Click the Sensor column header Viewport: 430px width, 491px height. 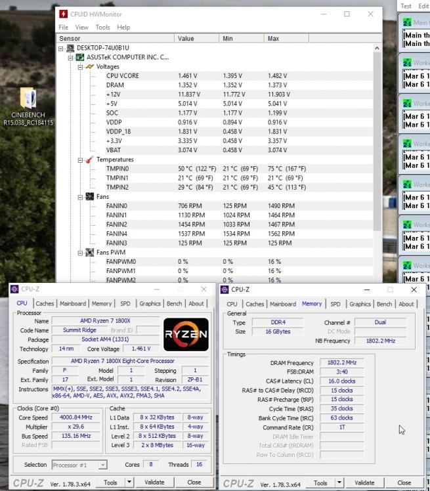(x=115, y=38)
